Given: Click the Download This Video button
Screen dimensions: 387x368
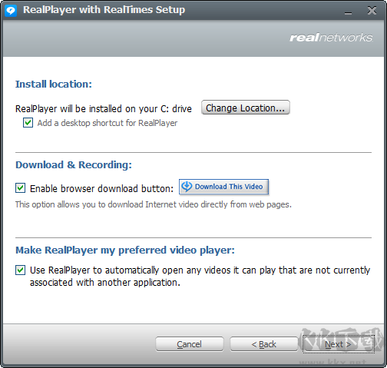Looking at the screenshot, I should 223,187.
